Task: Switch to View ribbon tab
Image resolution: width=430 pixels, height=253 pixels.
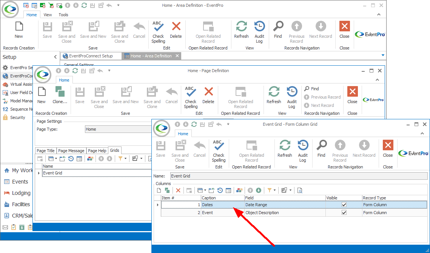Action: (x=48, y=15)
